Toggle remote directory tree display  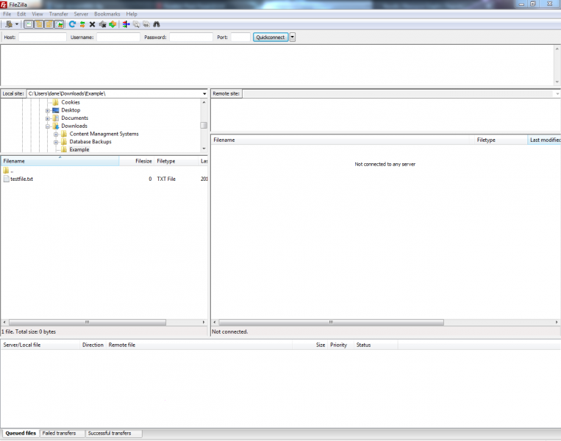pyautogui.click(x=49, y=24)
